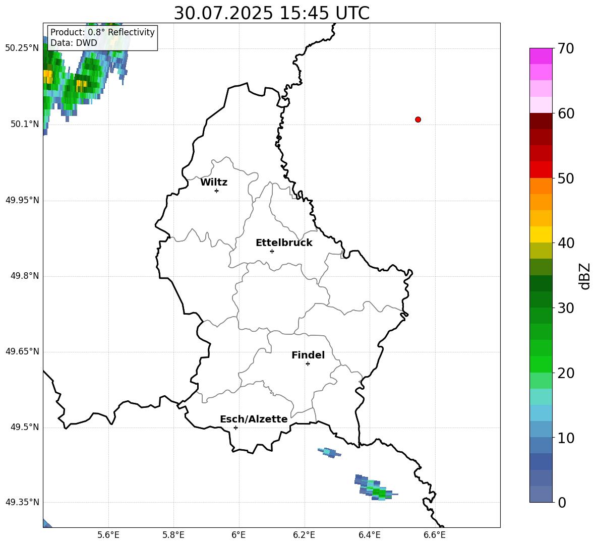Click the 5.6°E longitude label
The width and height of the screenshot is (597, 545).
pyautogui.click(x=108, y=535)
